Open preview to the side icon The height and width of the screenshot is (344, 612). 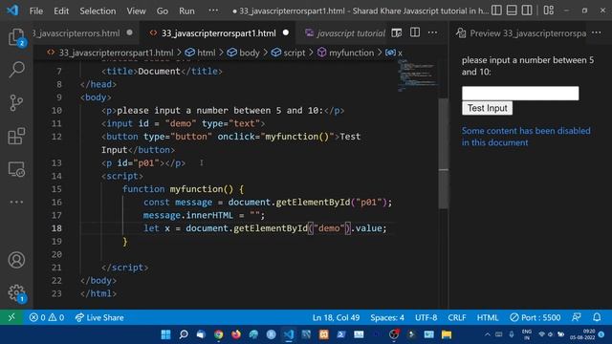coord(397,33)
